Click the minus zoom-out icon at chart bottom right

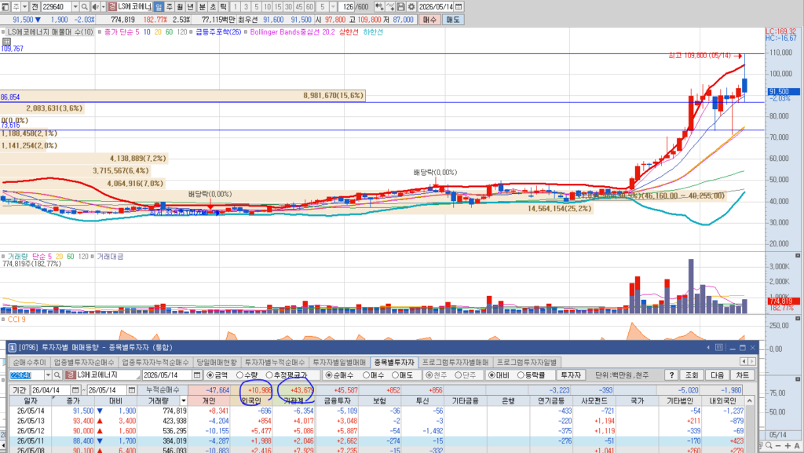pos(778,446)
